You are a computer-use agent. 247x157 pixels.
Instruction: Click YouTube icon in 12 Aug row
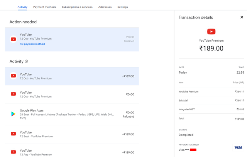[14, 152]
